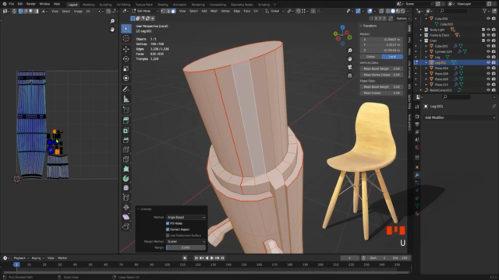Choose the Move tool
This screenshot has height=280, width=499.
pos(126,49)
